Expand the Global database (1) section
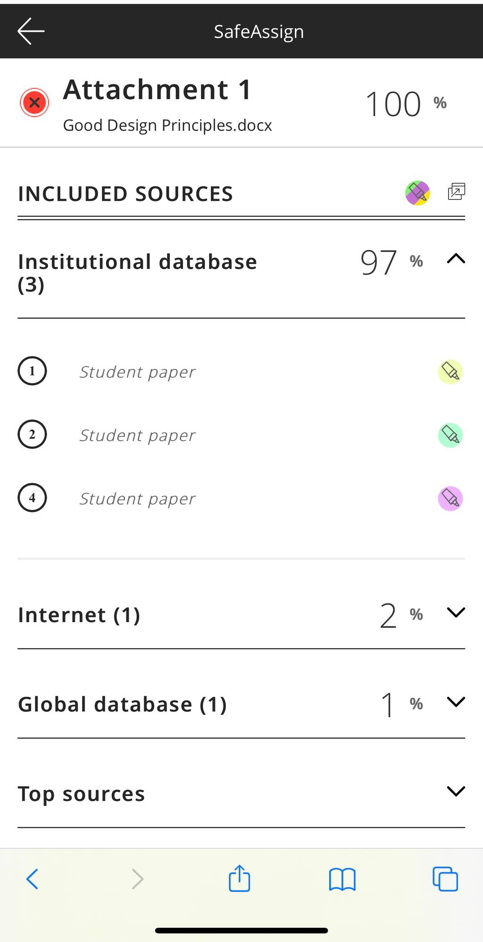The width and height of the screenshot is (483, 942). 456,702
